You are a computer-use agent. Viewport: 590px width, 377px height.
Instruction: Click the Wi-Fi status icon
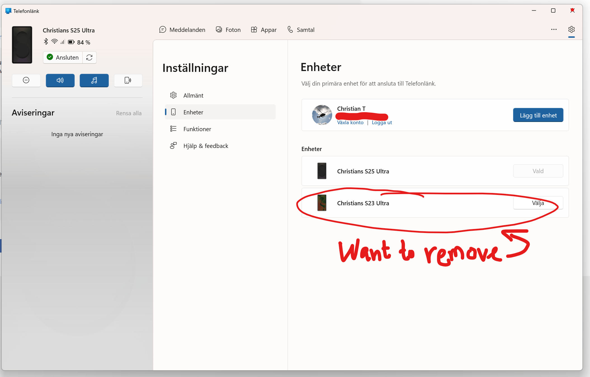pos(55,42)
